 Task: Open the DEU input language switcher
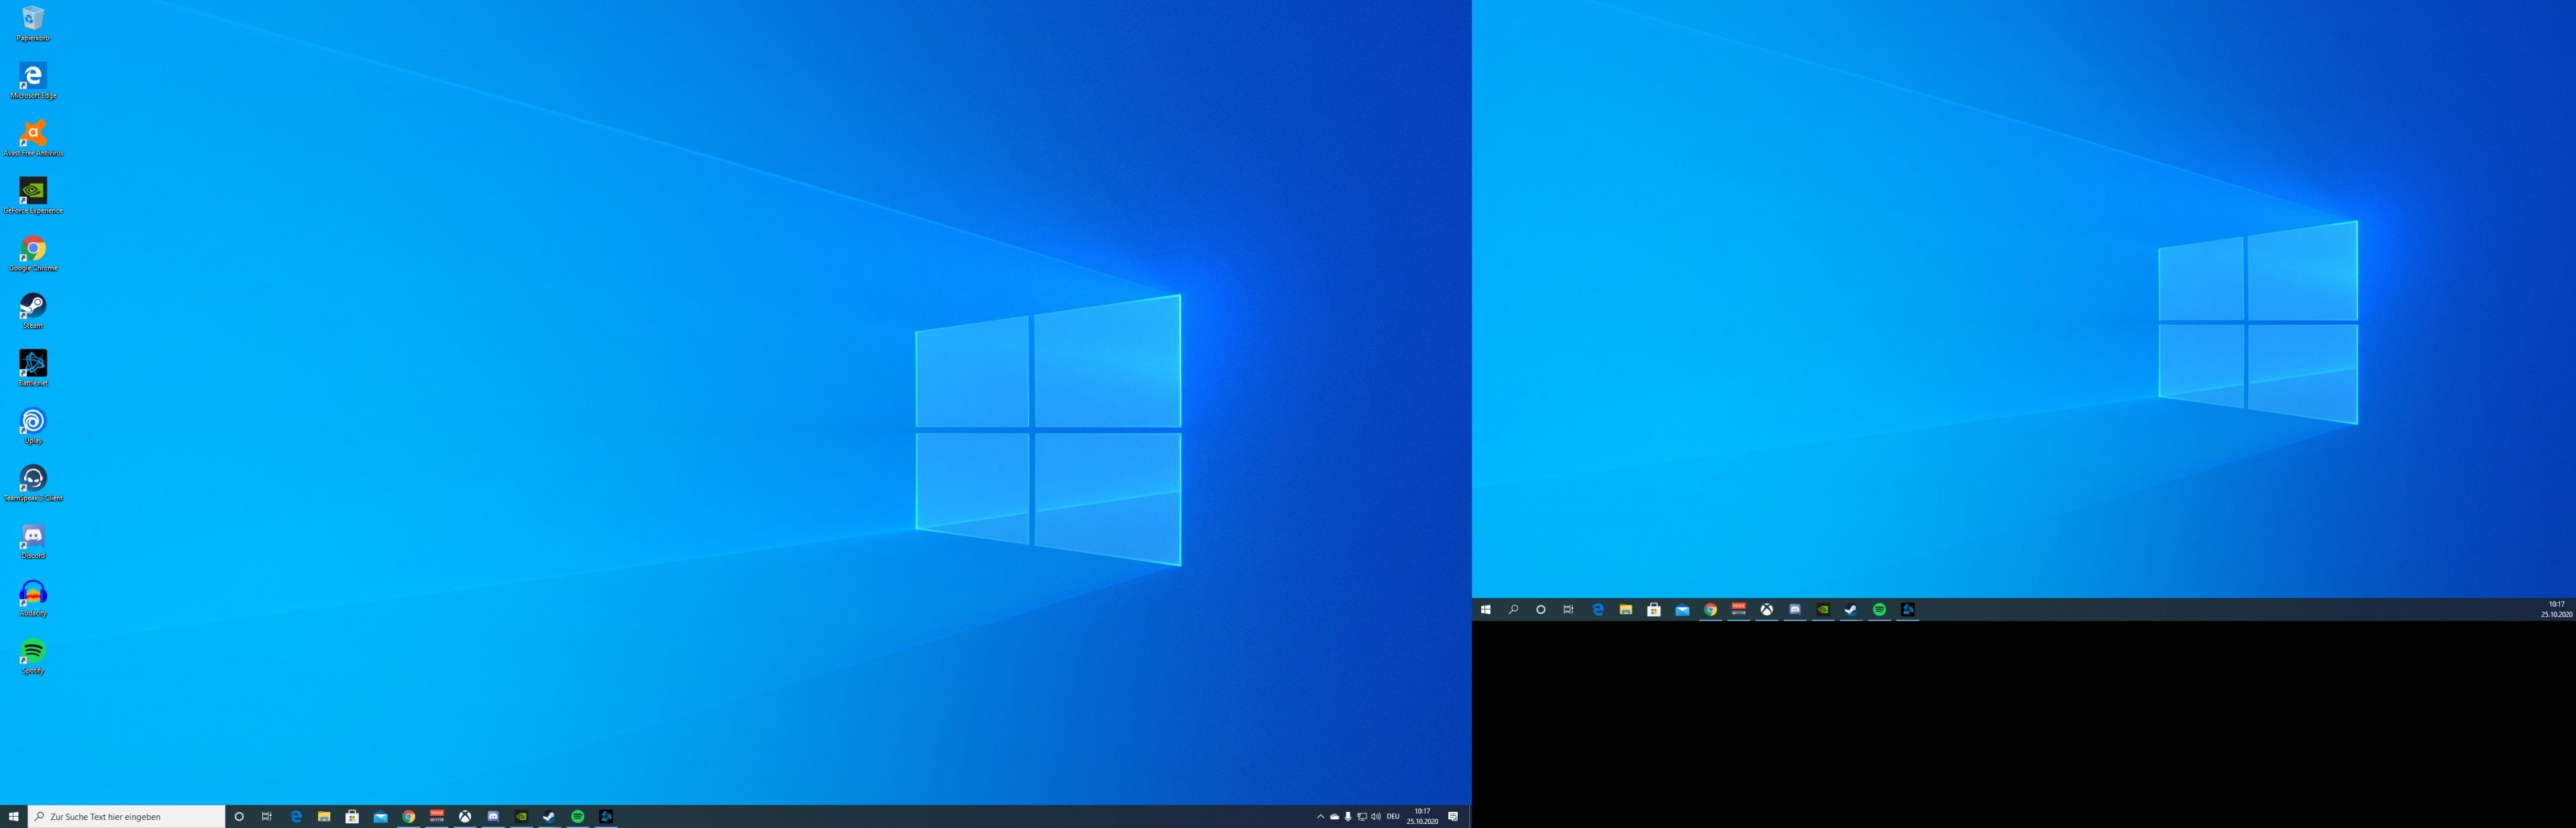(x=1393, y=817)
